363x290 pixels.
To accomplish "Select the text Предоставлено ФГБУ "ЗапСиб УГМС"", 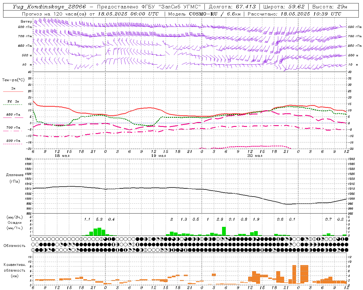I will 149,7.
